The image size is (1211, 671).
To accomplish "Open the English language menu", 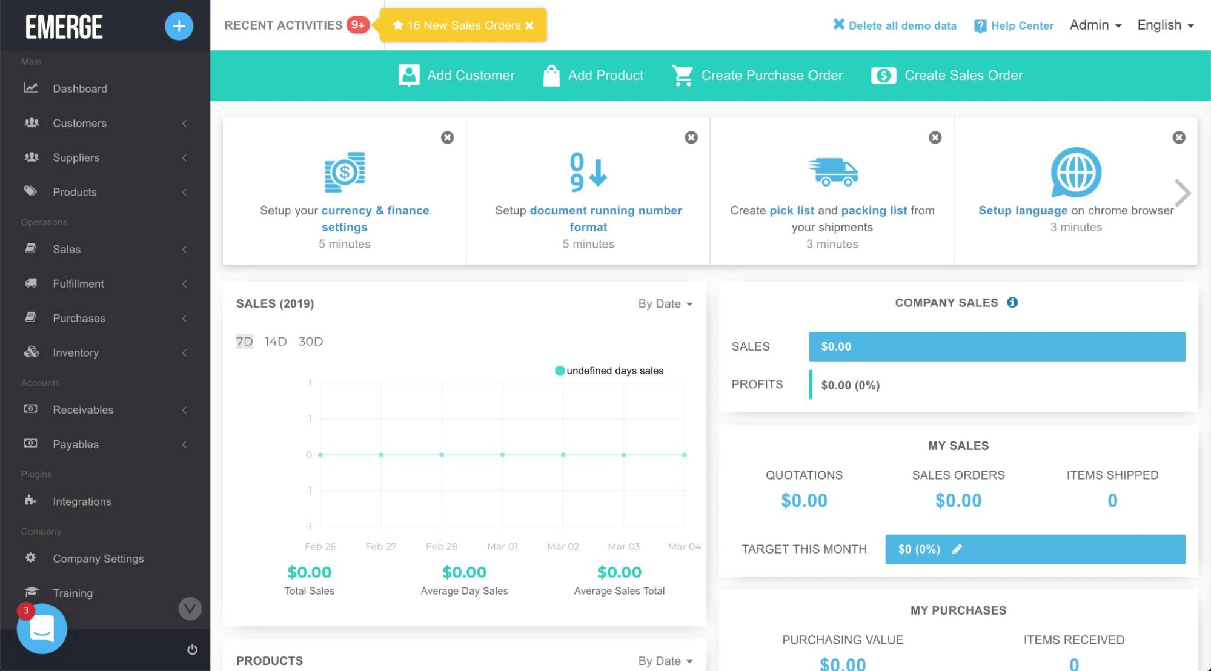I will tap(1164, 25).
